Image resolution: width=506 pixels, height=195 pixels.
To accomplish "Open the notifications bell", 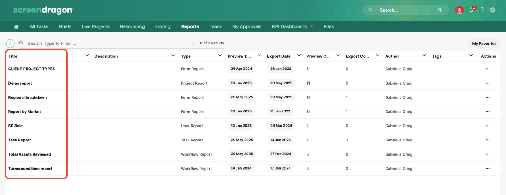I will (471, 10).
